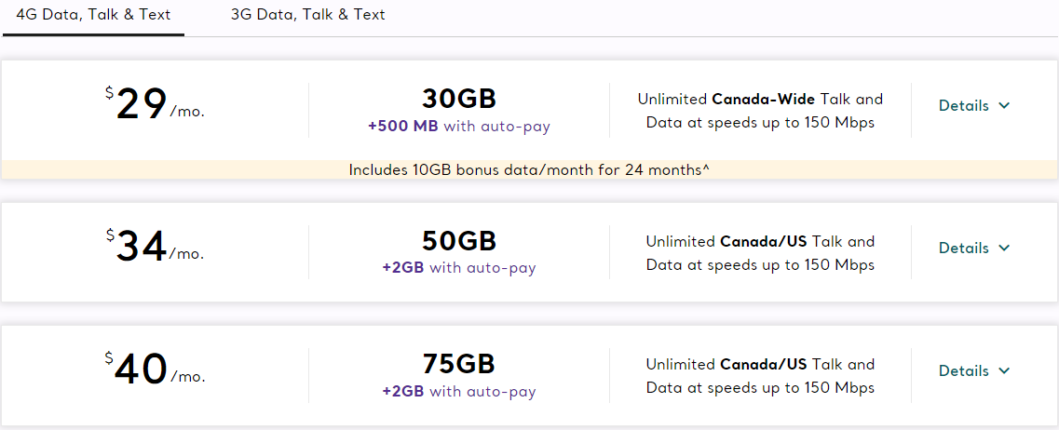Click the +500 MB with auto-pay text

459,127
